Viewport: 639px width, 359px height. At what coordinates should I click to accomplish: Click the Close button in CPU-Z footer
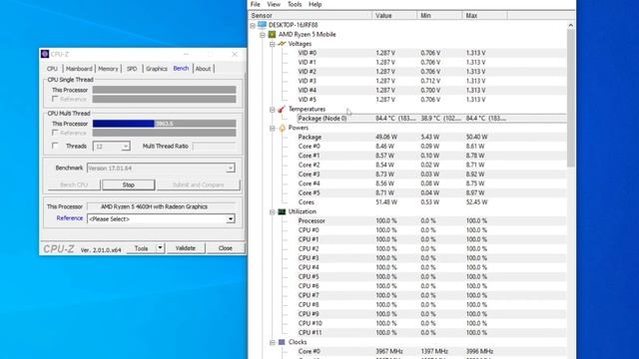click(225, 248)
